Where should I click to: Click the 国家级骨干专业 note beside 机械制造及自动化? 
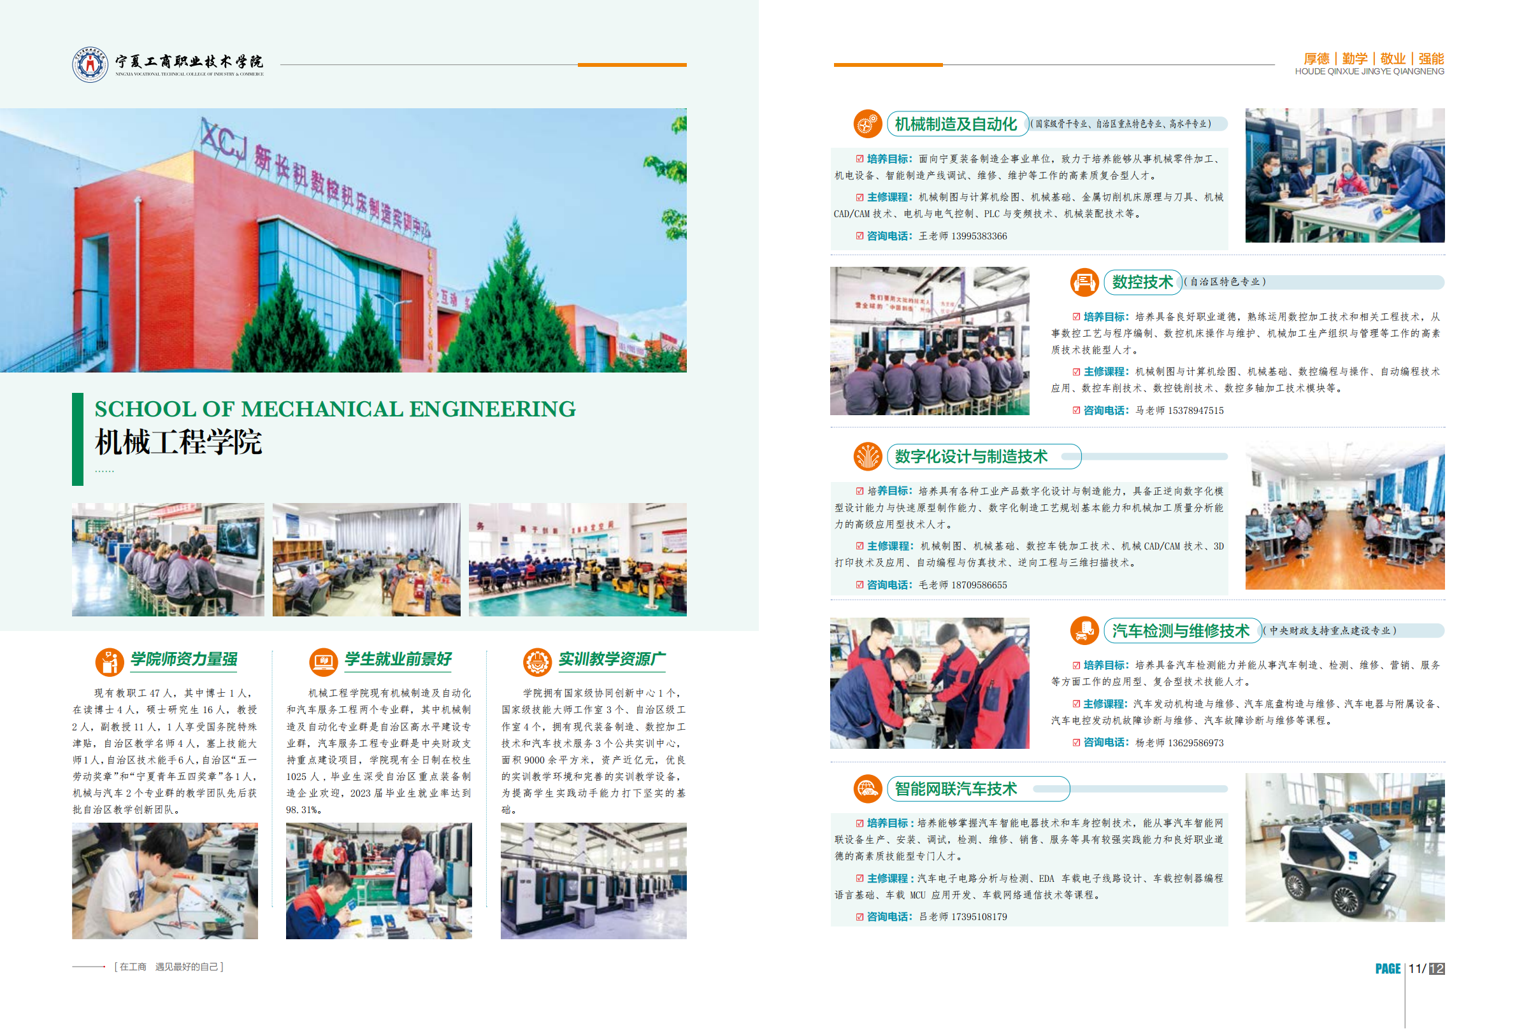(1121, 124)
